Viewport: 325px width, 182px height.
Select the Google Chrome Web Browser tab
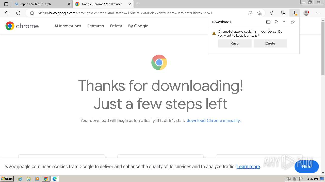coord(103,4)
